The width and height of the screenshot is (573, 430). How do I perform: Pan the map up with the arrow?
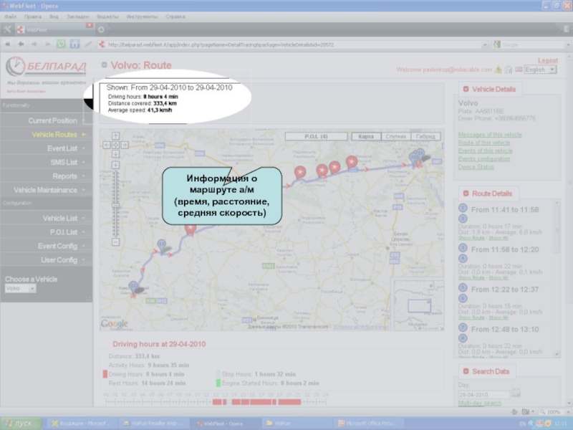(x=115, y=136)
